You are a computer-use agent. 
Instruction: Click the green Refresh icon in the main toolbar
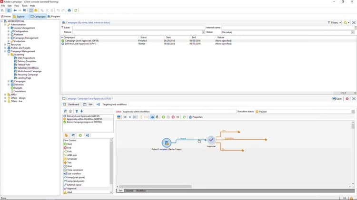(76, 10)
